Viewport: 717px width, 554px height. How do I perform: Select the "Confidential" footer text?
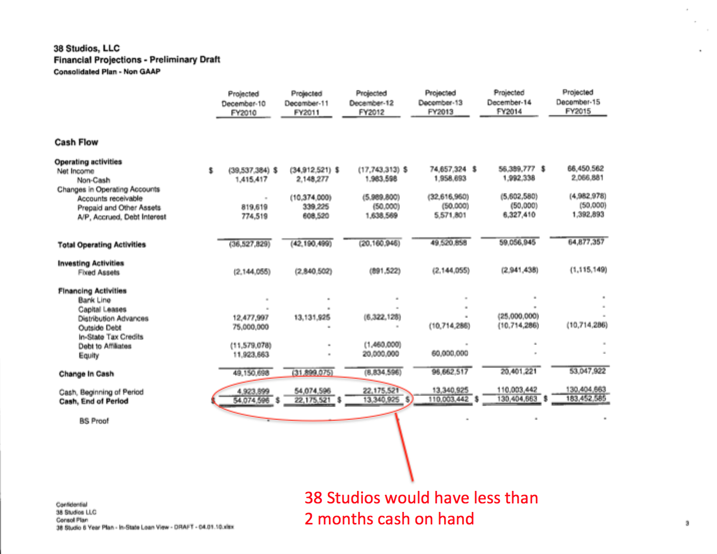pos(72,504)
